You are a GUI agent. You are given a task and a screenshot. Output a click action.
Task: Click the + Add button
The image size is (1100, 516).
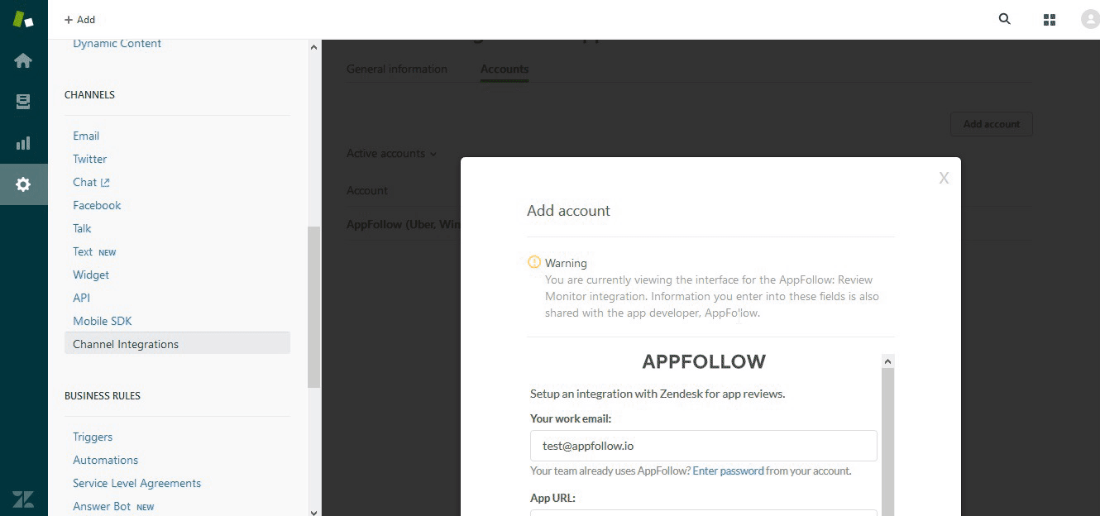79,20
